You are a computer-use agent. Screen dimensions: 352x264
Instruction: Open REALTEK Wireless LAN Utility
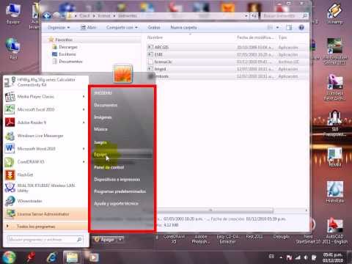point(46,188)
